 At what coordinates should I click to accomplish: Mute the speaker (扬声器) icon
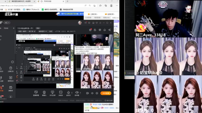(77, 92)
